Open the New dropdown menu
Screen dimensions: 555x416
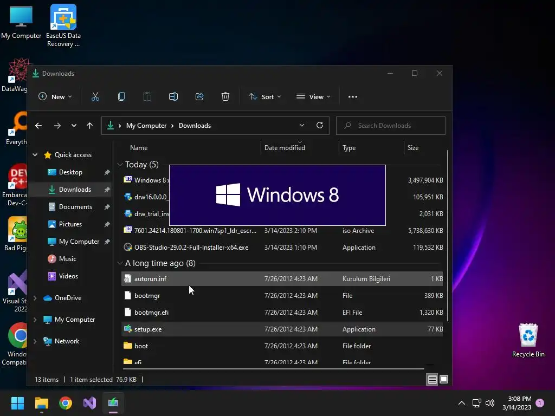point(55,96)
